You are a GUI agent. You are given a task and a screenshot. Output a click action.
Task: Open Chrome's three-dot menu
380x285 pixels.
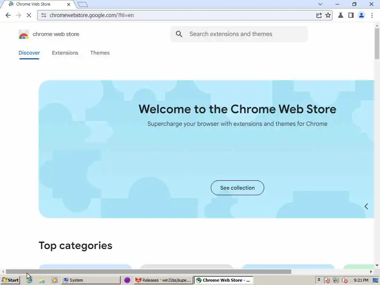[372, 15]
